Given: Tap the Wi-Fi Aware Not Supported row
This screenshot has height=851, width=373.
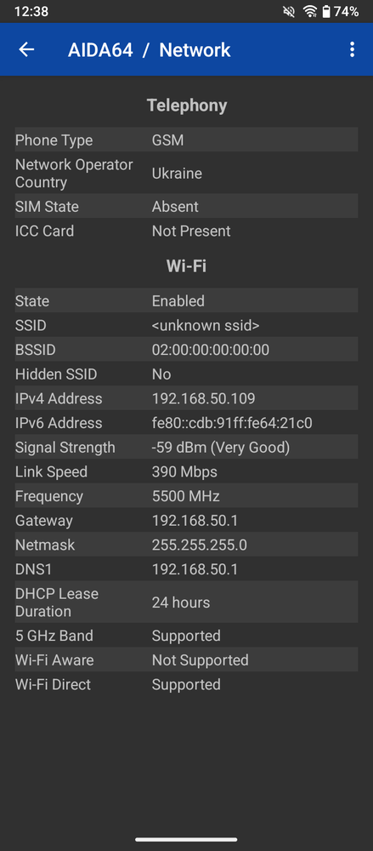Looking at the screenshot, I should [187, 660].
